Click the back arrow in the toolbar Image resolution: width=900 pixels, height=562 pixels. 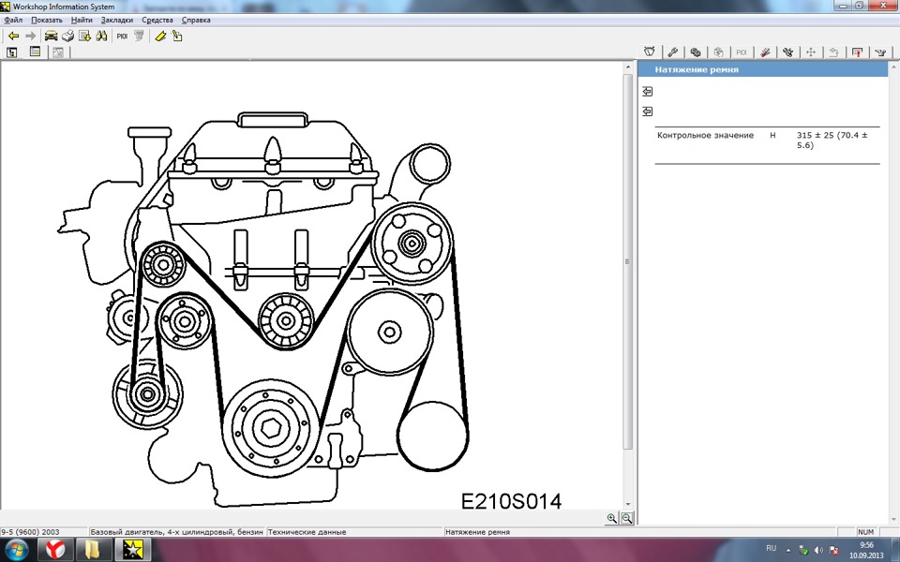(x=13, y=36)
